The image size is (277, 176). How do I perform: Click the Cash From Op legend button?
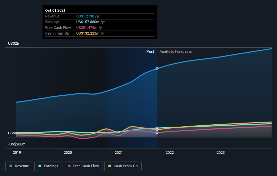coord(123,166)
